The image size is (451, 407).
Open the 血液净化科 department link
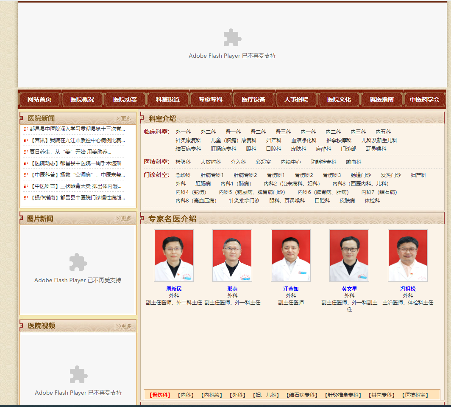(x=304, y=140)
